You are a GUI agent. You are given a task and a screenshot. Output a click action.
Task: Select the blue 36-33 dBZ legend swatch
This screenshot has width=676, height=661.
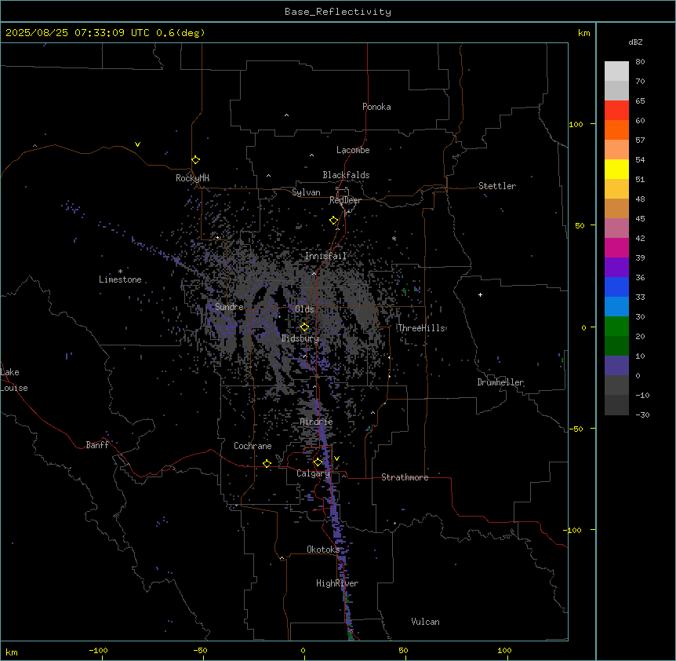point(616,287)
